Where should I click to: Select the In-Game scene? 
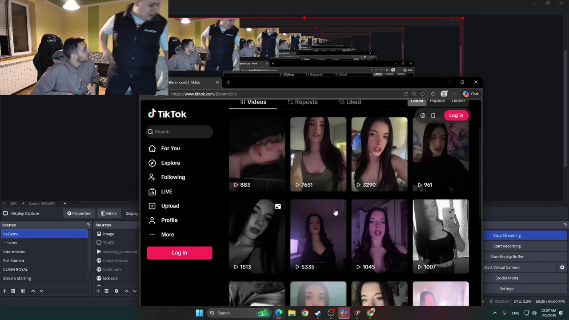44,234
